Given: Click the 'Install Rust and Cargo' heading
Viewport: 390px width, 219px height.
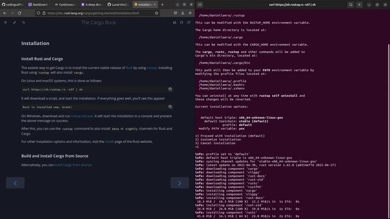Looking at the screenshot, I should tap(42, 59).
